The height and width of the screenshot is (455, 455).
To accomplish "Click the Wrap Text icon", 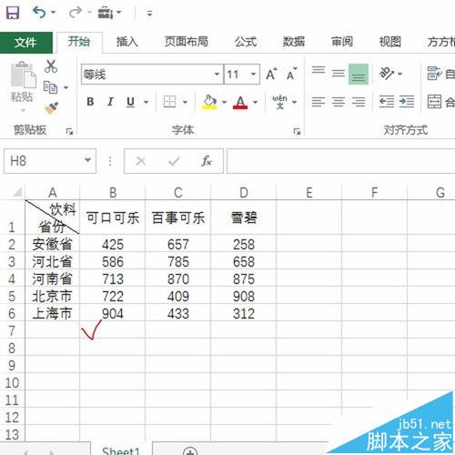I will tap(434, 74).
